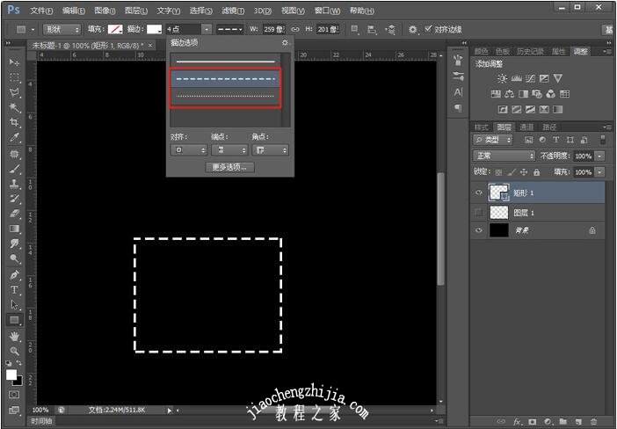Open the 滤镜 menu
Viewport: 617px width, 429px height.
click(x=232, y=11)
